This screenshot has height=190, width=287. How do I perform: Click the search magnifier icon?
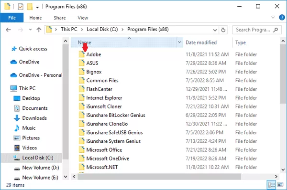276,30
